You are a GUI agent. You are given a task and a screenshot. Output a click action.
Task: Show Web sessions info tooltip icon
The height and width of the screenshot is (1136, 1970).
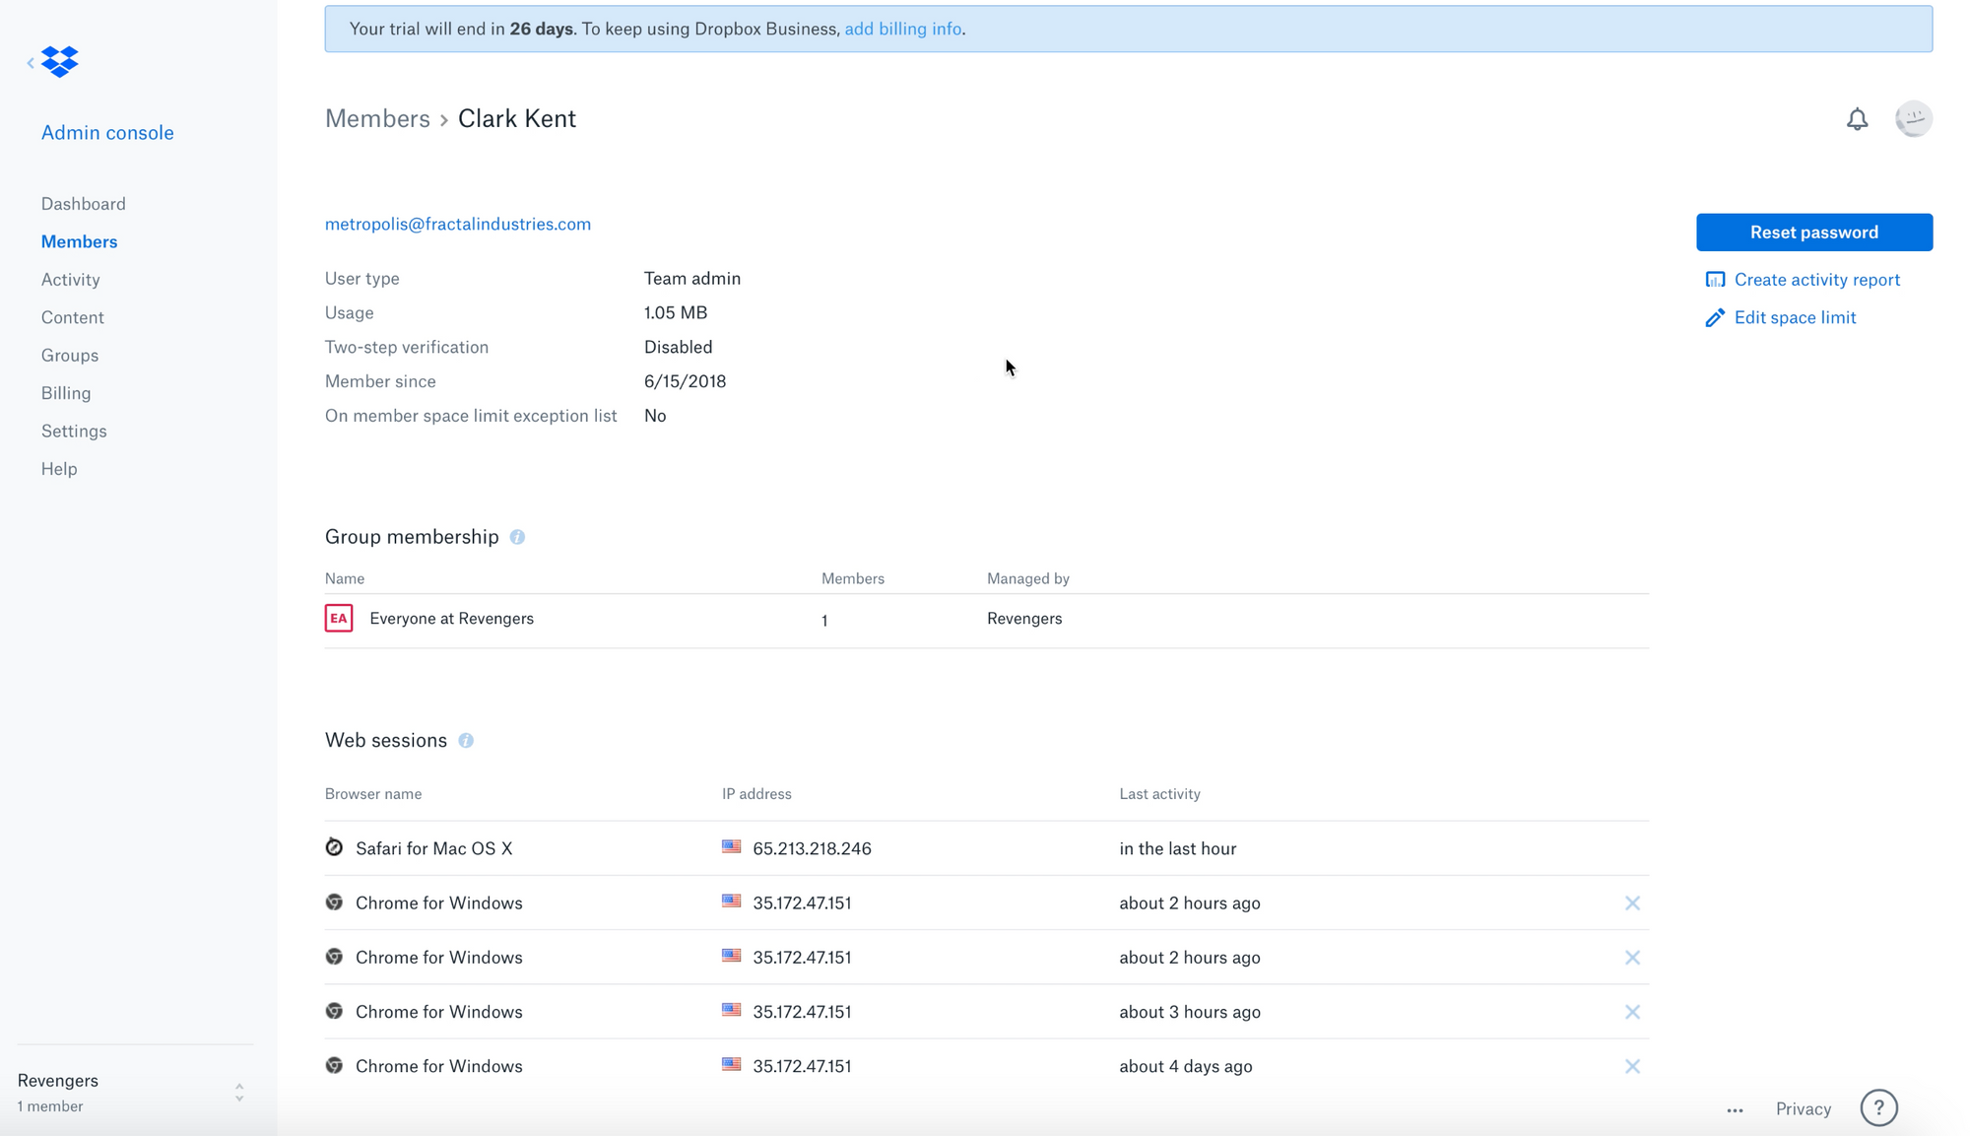[466, 741]
